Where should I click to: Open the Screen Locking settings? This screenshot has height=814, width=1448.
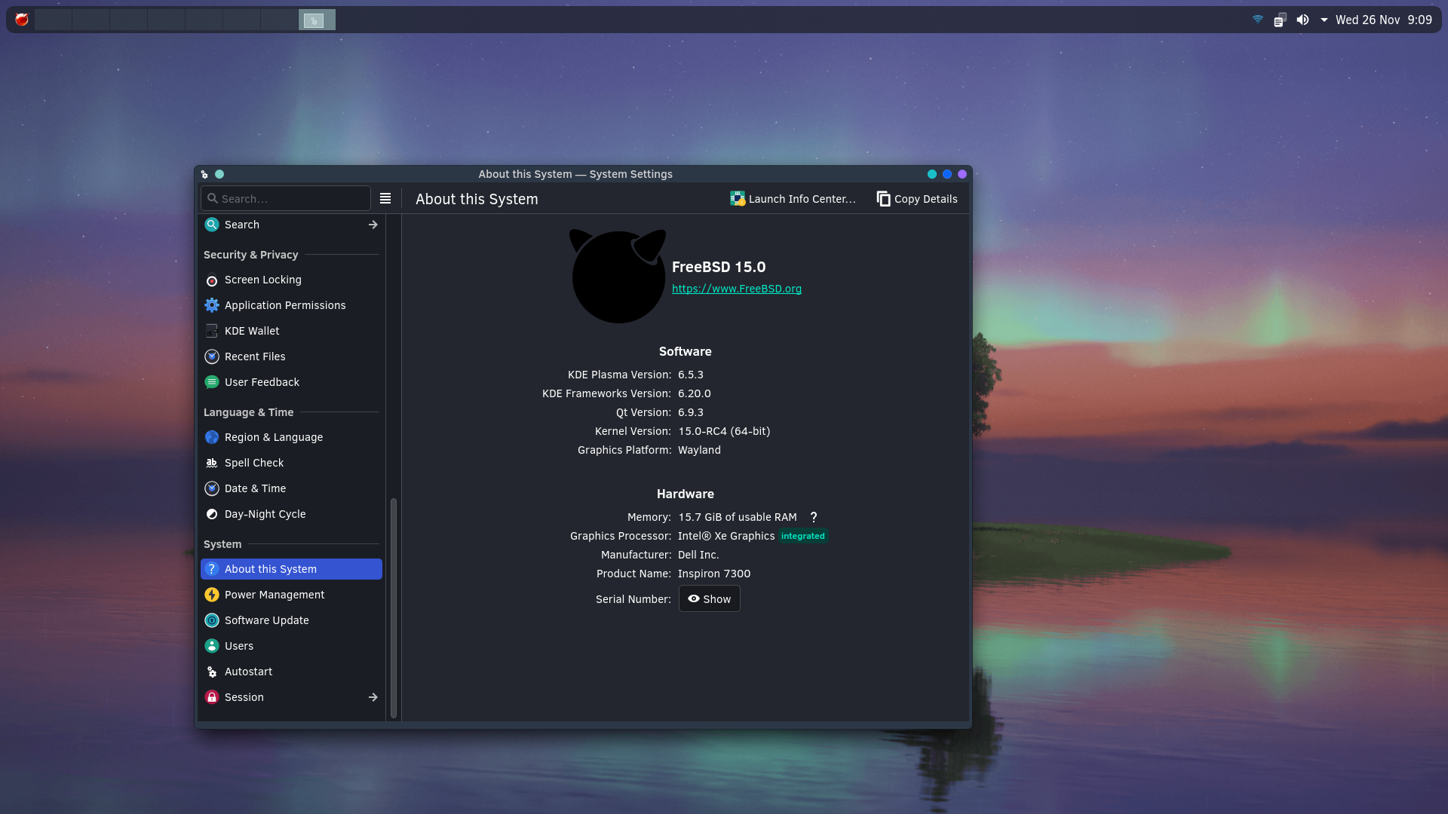262,280
